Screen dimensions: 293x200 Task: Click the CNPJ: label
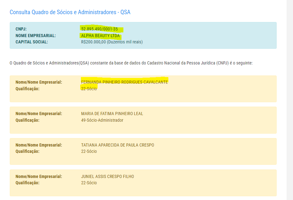click(21, 29)
